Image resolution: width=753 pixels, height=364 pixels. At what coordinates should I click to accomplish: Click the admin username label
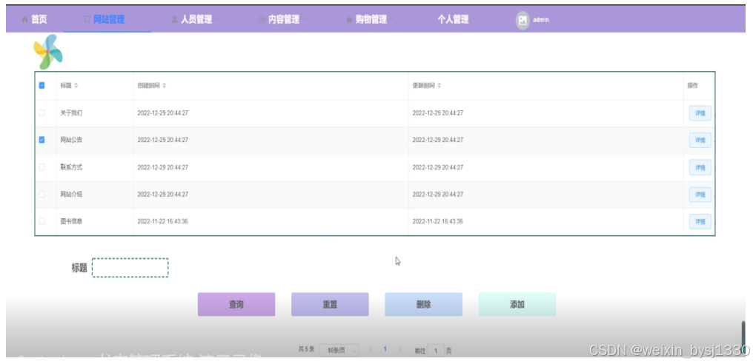click(x=541, y=20)
